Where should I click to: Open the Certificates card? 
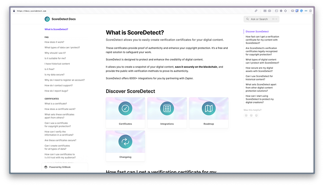125,113
